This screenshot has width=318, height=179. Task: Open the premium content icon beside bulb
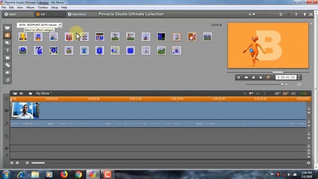click(x=311, y=14)
